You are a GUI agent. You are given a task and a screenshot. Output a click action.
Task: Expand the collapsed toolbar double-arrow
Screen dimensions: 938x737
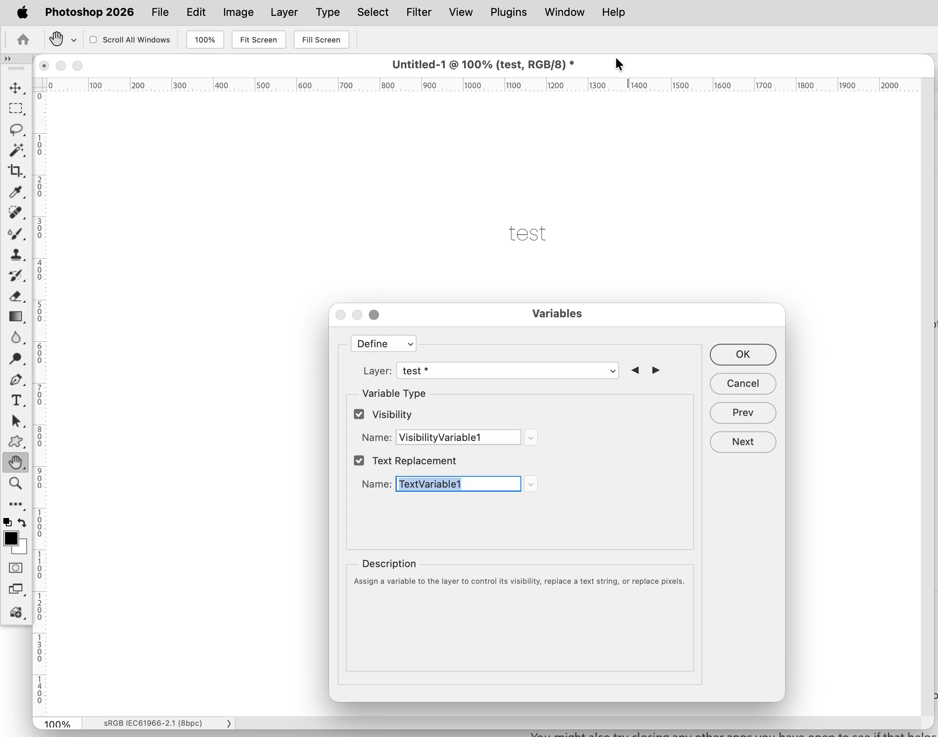click(7, 59)
